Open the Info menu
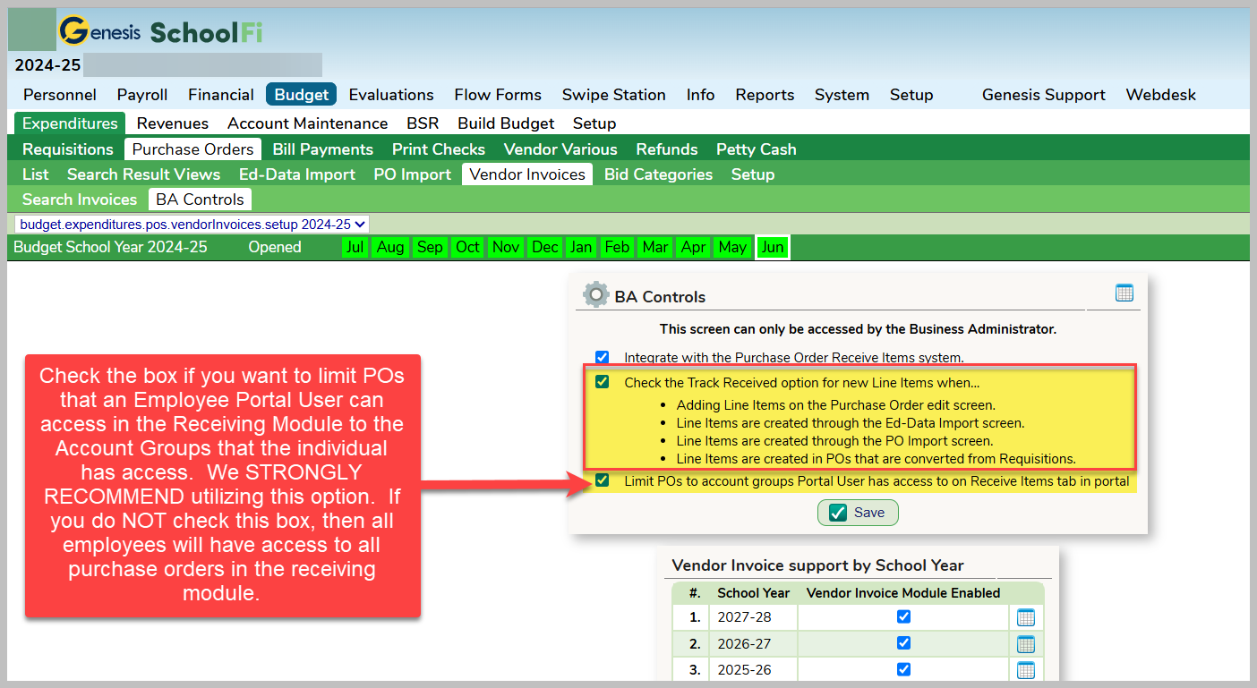The image size is (1257, 688). point(701,95)
